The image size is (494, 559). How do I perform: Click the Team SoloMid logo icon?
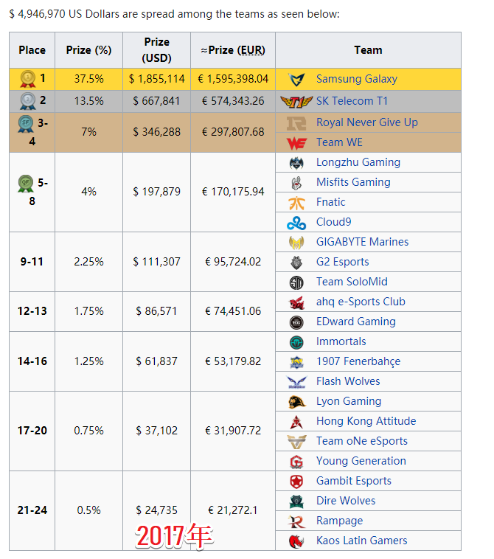[296, 282]
